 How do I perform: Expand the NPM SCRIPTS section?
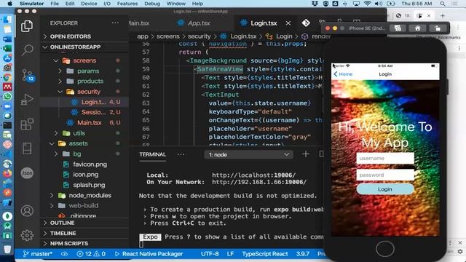(x=69, y=243)
